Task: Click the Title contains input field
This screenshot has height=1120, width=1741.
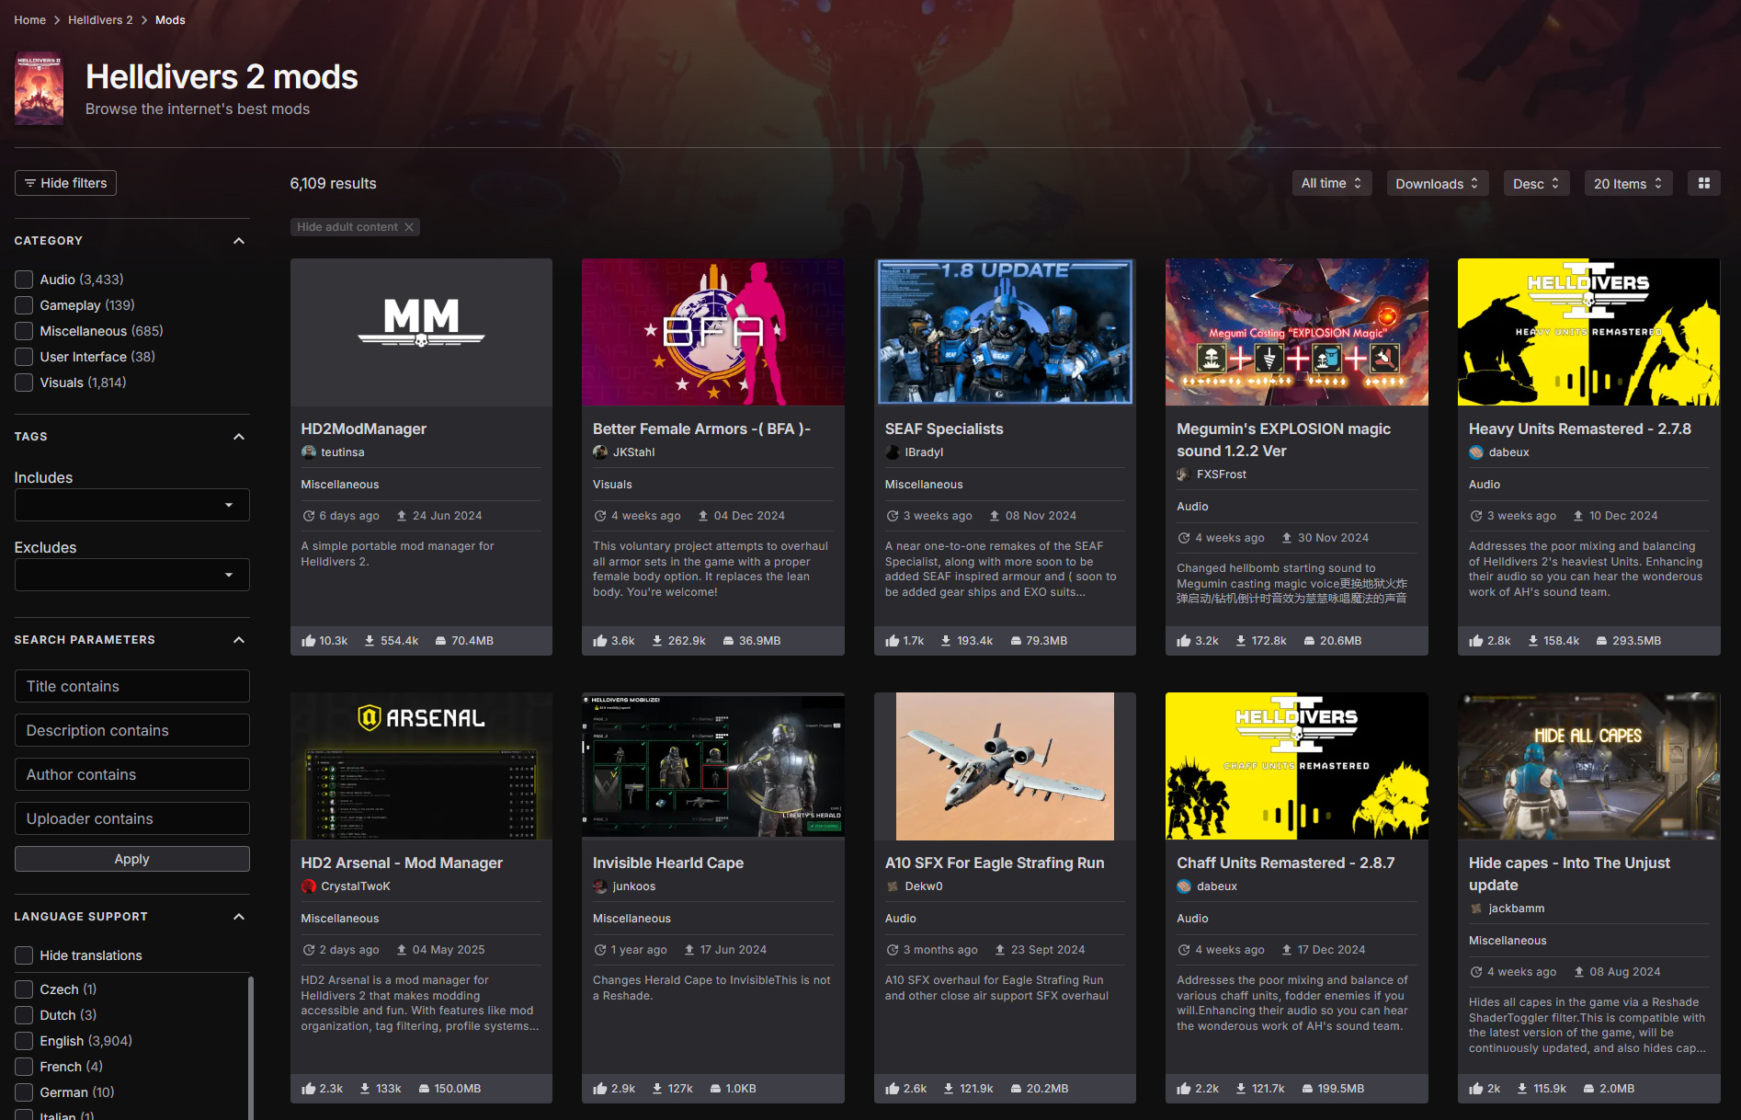Action: point(131,686)
